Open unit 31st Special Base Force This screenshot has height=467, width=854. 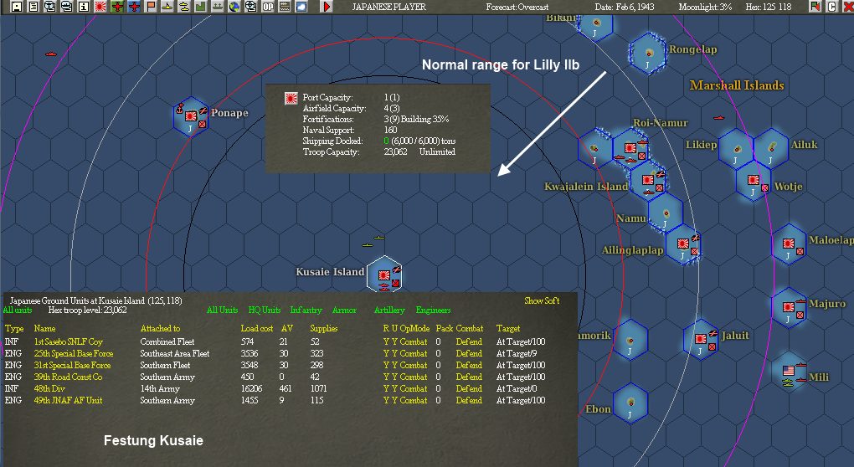72,365
